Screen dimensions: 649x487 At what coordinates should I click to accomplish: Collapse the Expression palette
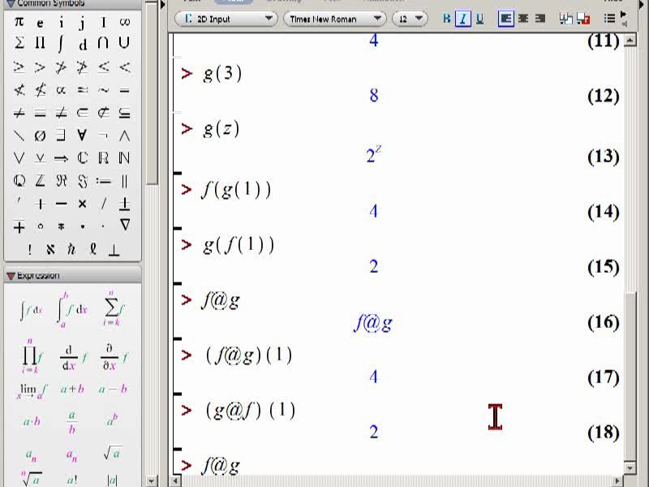(11, 276)
